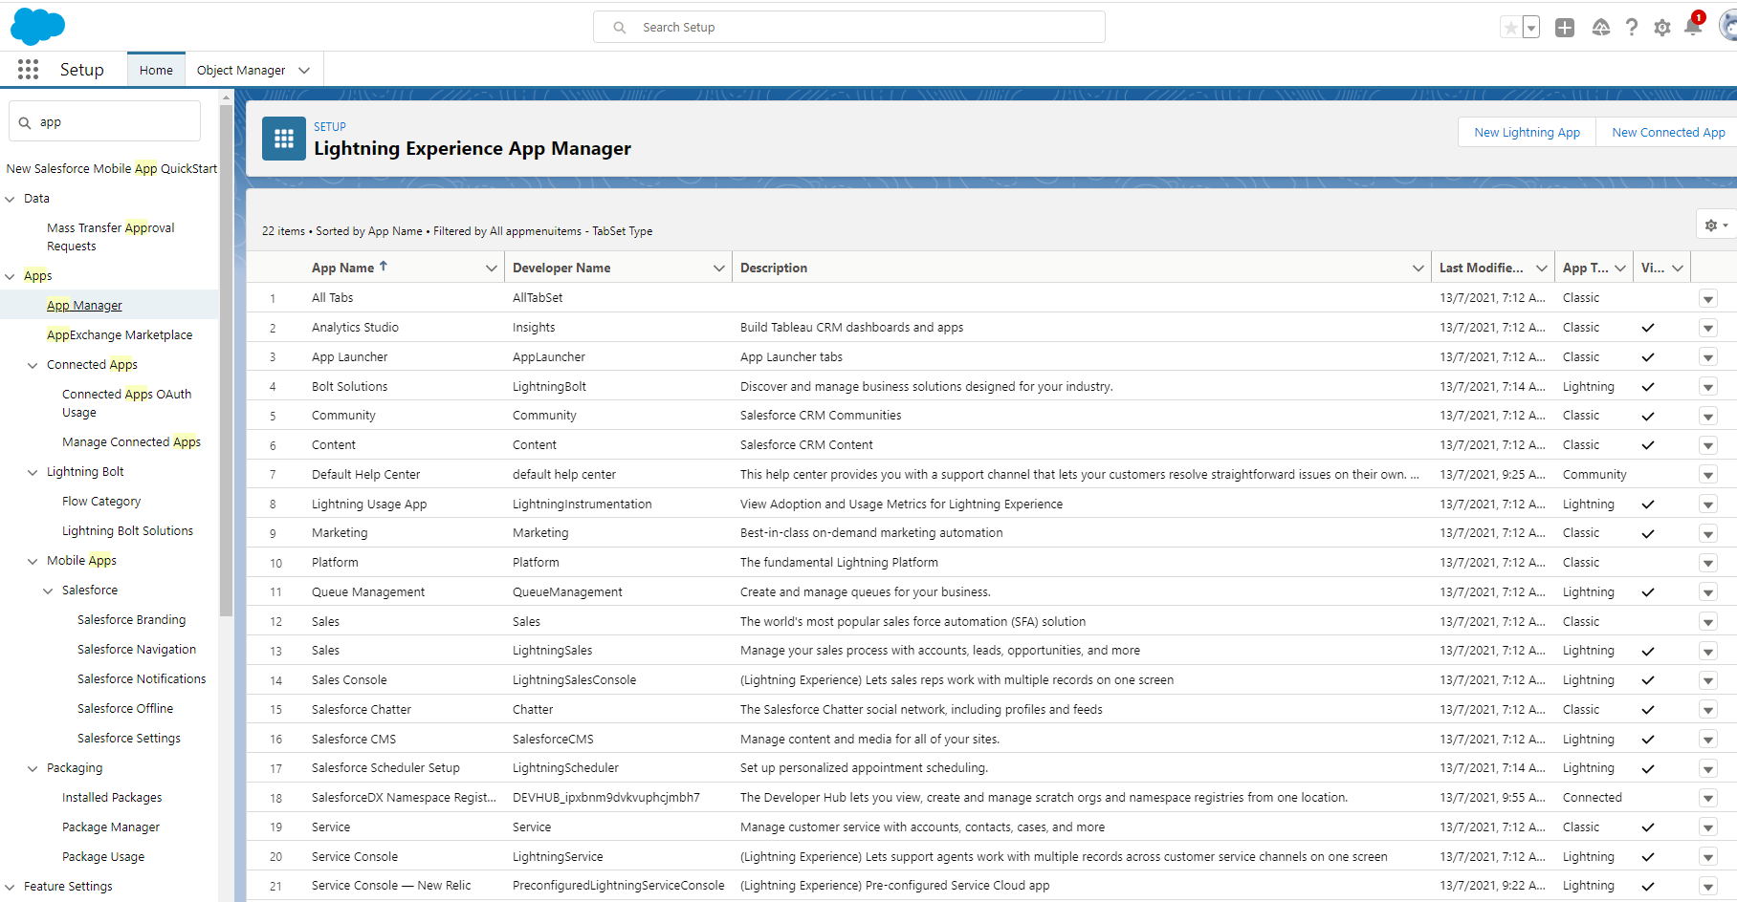Switch to the Object Manager tab
Viewport: 1737px width, 902px height.
click(x=241, y=70)
